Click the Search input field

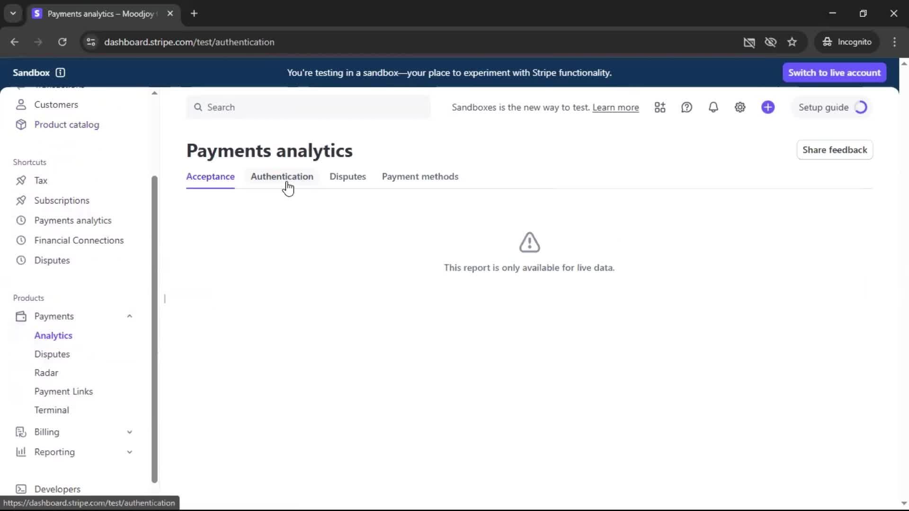click(x=308, y=107)
